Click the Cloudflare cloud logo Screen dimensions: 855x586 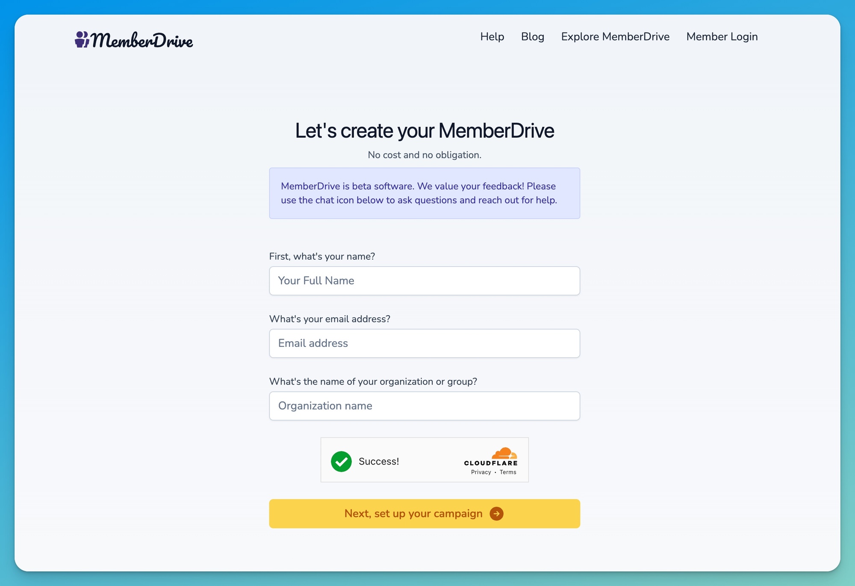point(504,453)
